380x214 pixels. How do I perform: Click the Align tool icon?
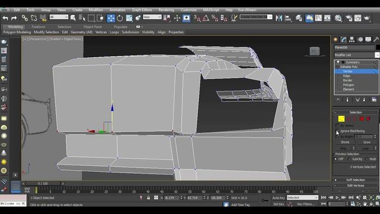[x=288, y=18]
